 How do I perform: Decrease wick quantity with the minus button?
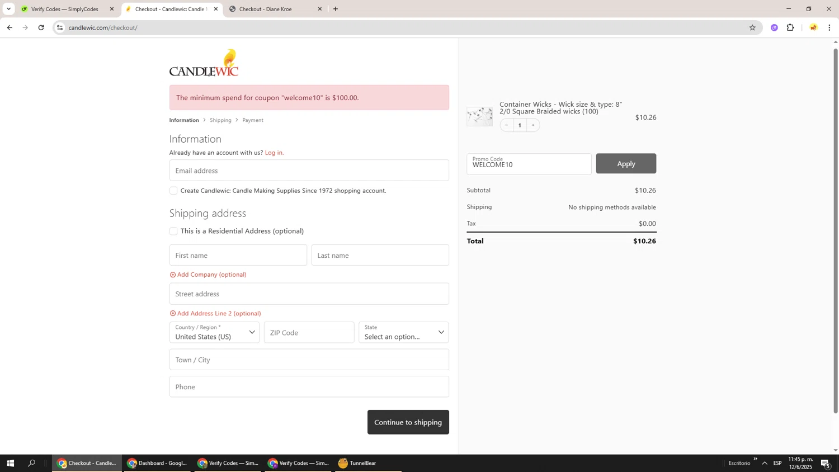[x=506, y=125]
